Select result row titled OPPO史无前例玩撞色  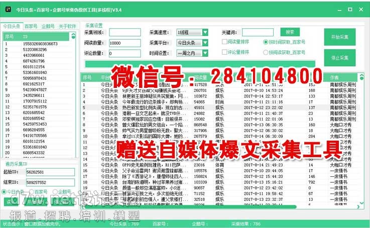click(219, 165)
